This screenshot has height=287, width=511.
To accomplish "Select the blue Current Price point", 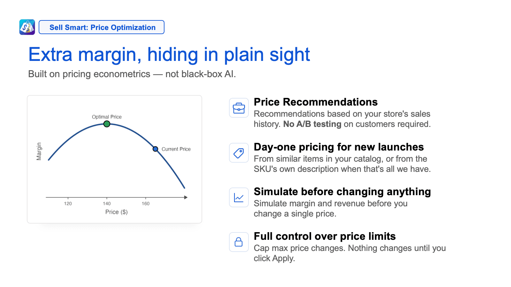I will pyautogui.click(x=156, y=149).
